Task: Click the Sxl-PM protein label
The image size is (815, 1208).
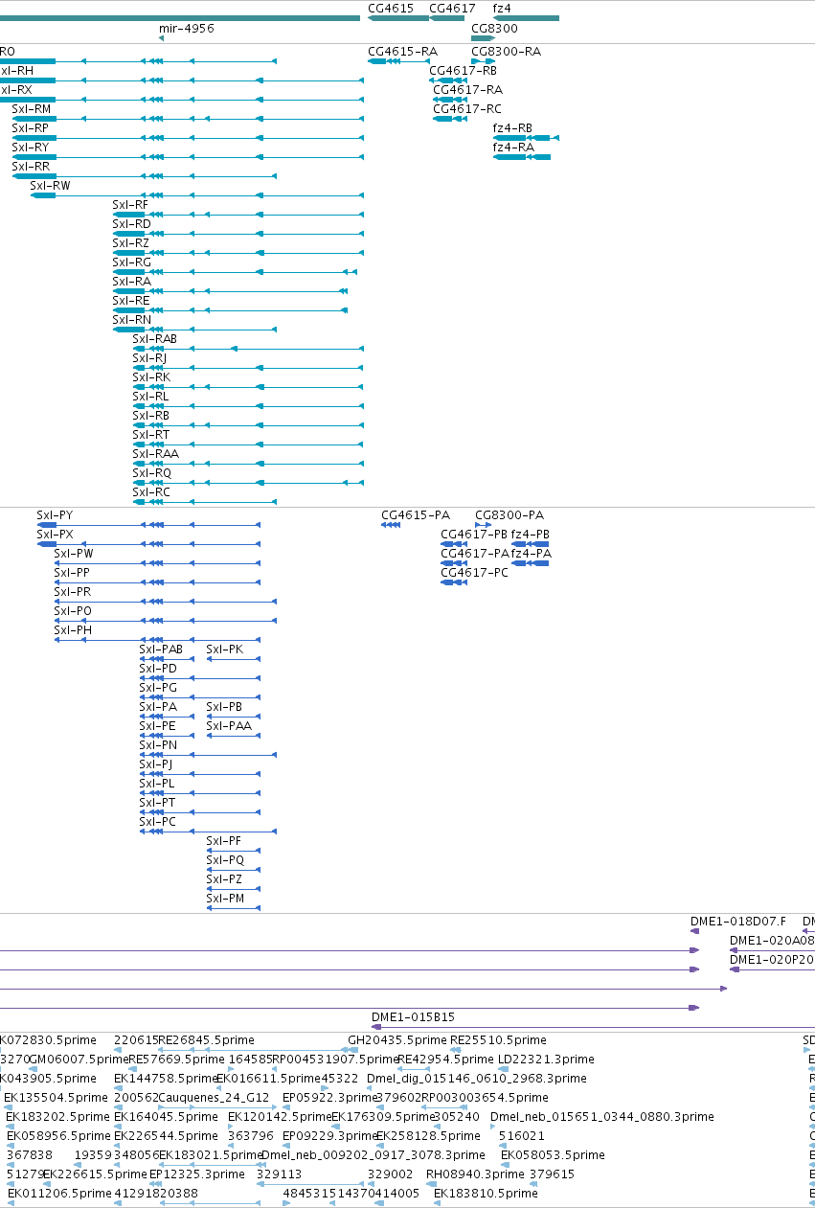Action: point(225,899)
